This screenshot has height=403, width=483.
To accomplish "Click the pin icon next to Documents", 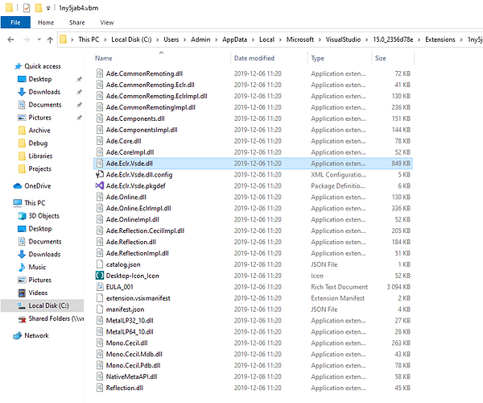I will point(79,105).
